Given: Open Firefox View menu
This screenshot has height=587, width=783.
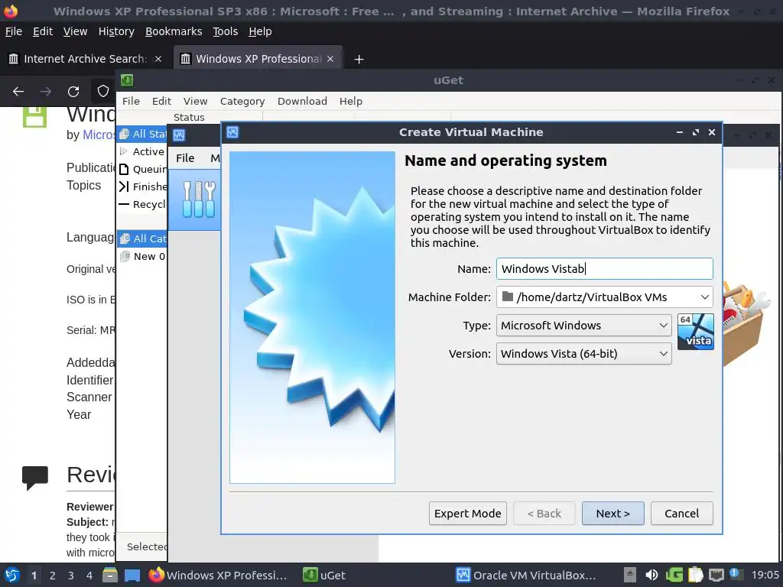Looking at the screenshot, I should tap(75, 31).
